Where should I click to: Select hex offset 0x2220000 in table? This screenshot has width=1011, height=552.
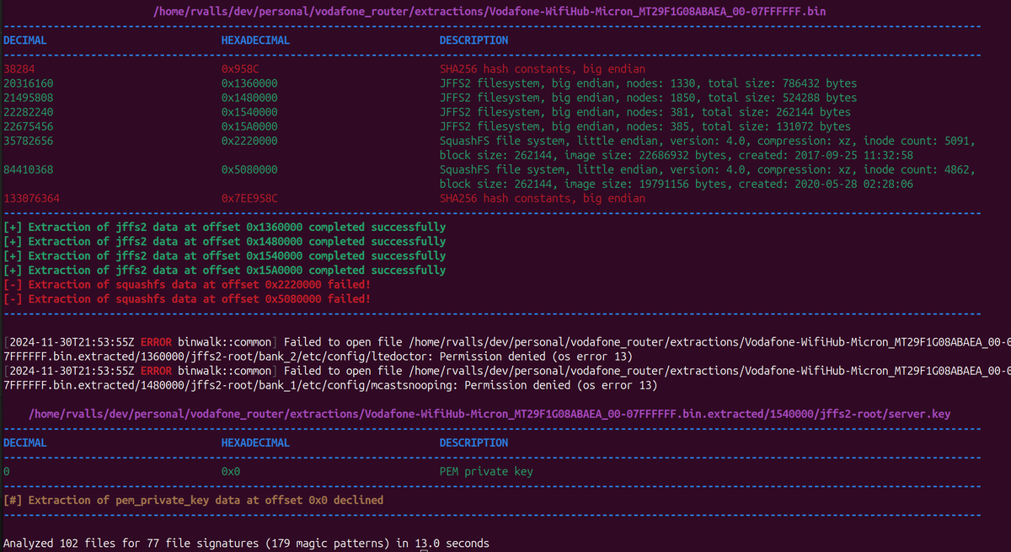click(249, 141)
